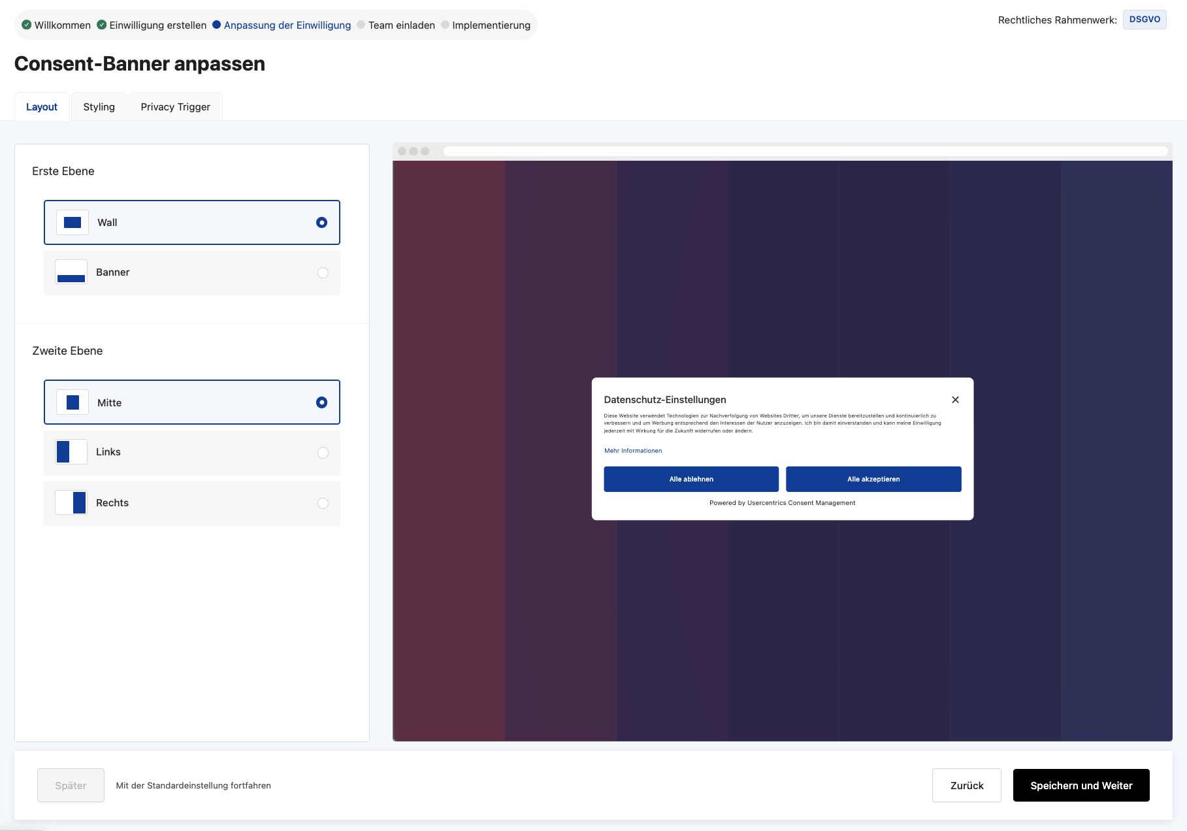Screen dimensions: 1187x831
Task: Click the Einwilligung erstellen checkmark icon
Action: 101,25
